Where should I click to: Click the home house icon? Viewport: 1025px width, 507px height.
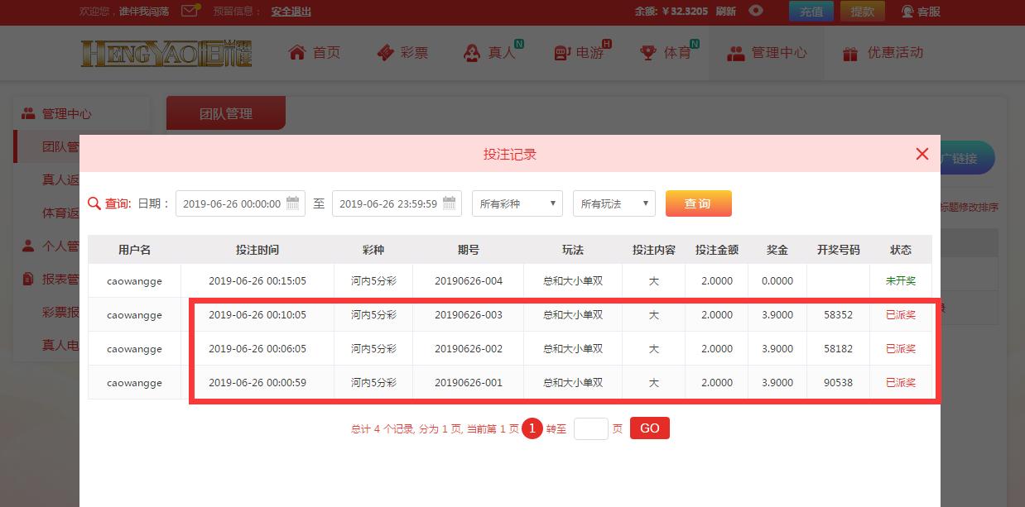click(x=297, y=52)
